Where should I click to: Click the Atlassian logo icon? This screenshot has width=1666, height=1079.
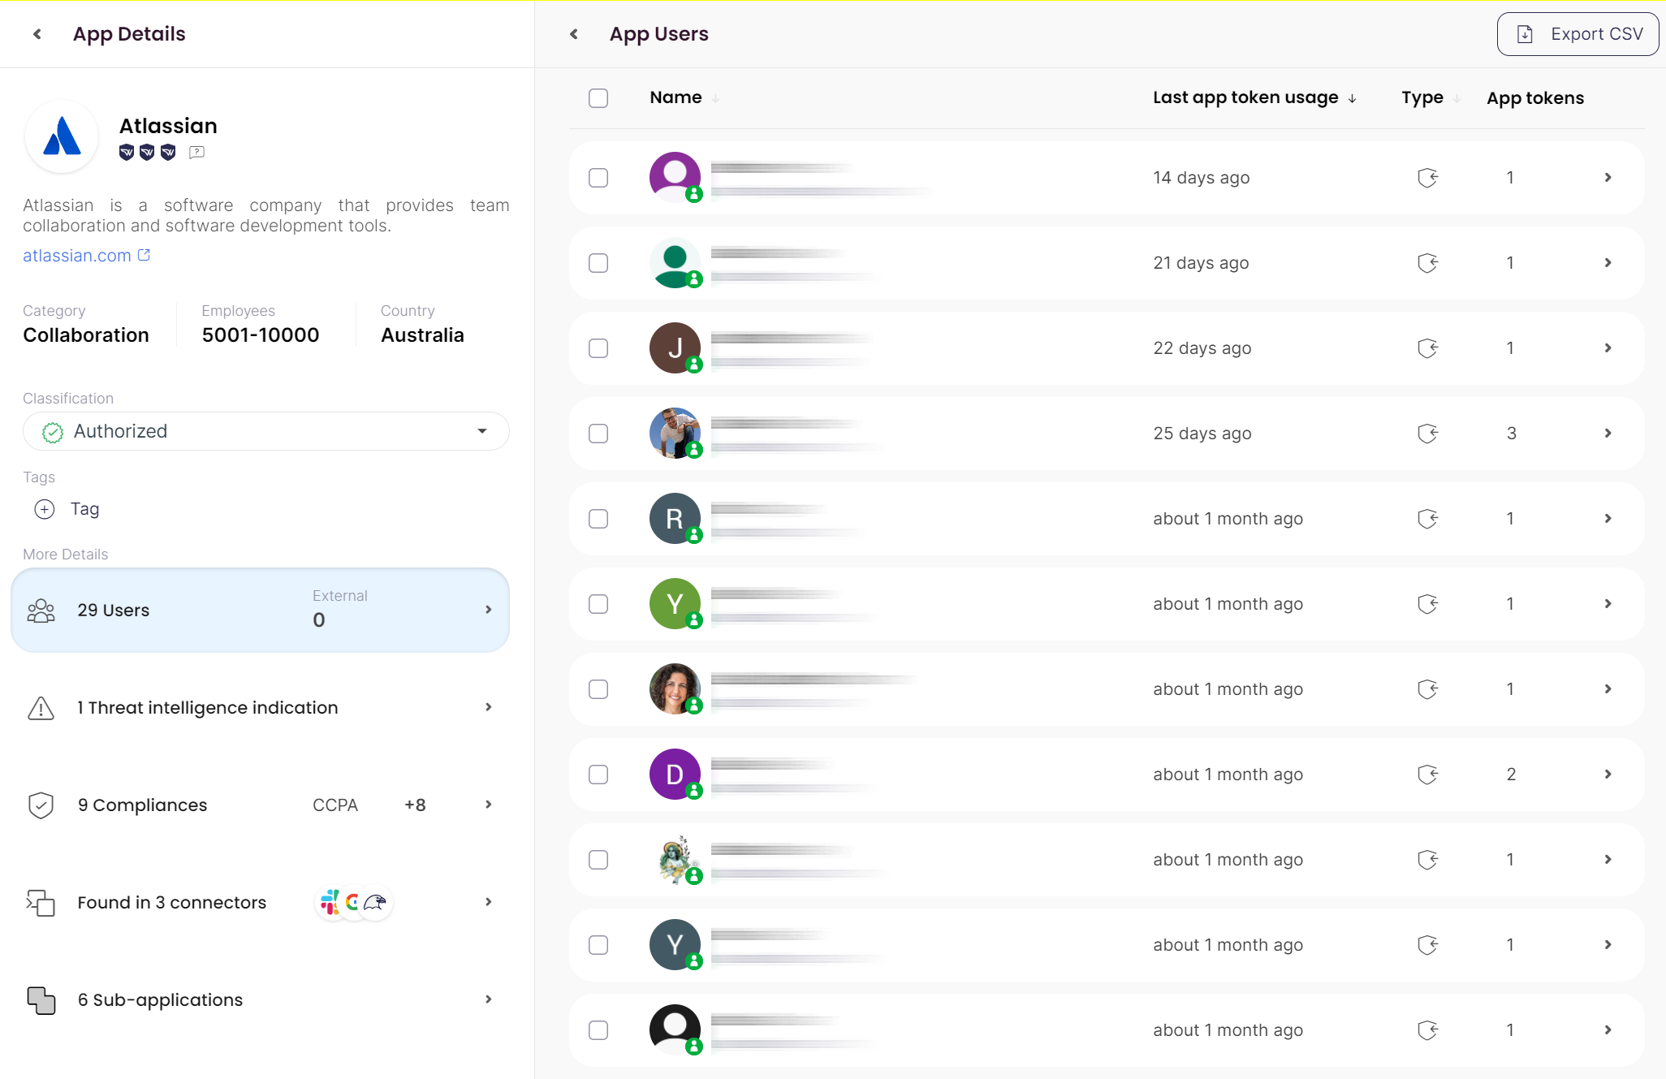(x=62, y=136)
